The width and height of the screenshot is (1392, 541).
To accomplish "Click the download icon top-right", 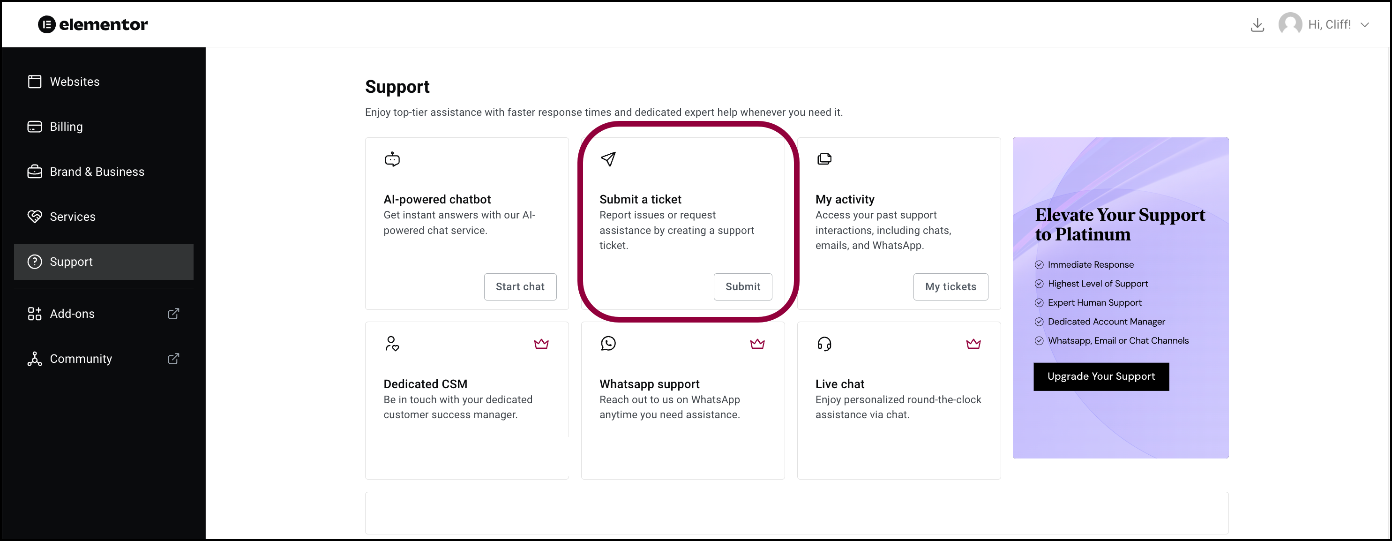I will [1258, 24].
